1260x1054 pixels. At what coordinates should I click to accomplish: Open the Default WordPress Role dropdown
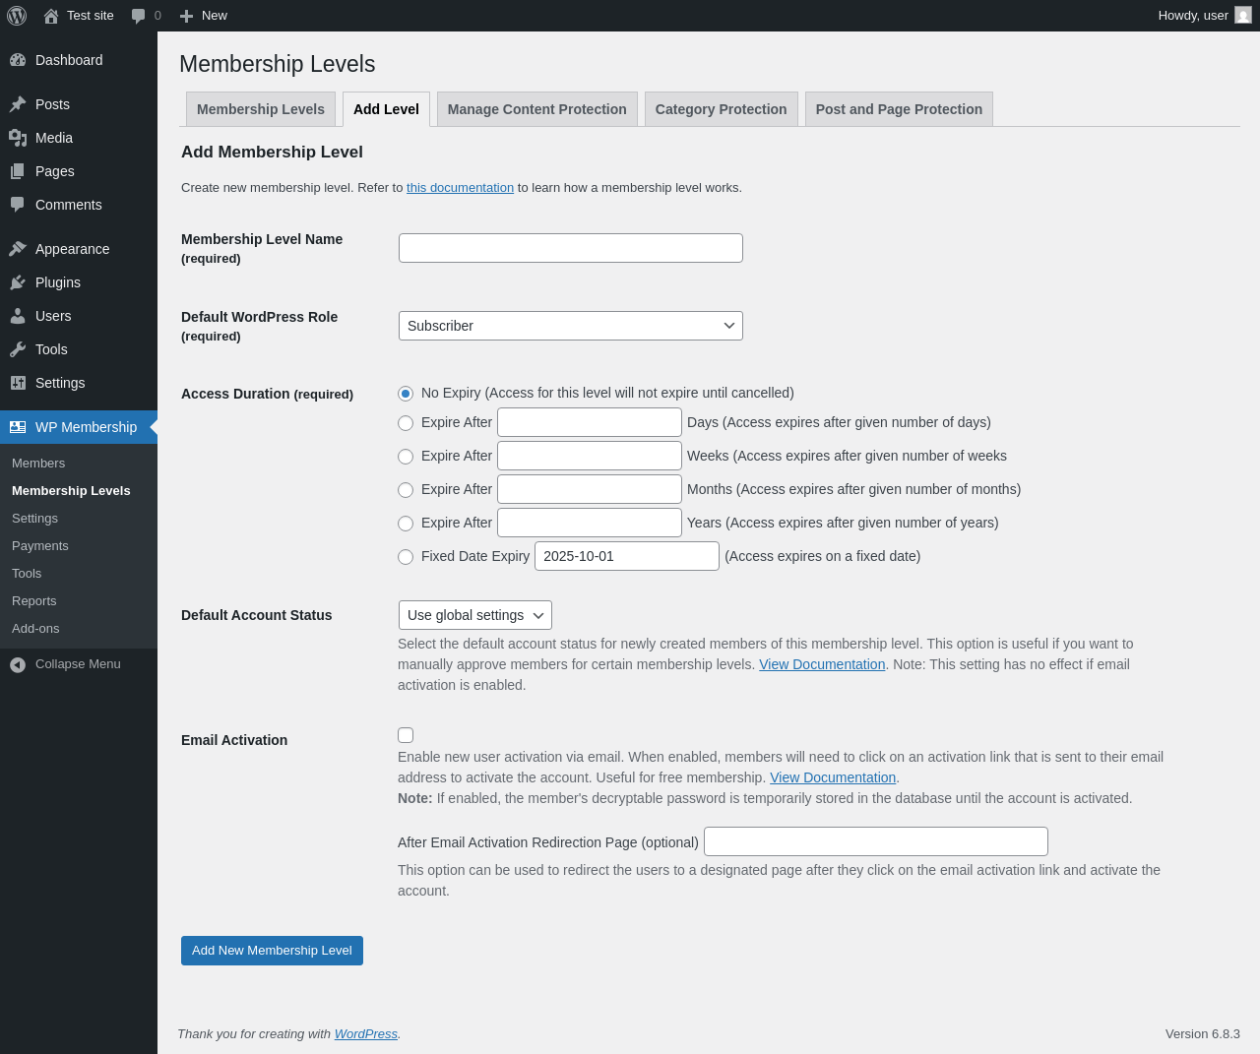(x=571, y=326)
